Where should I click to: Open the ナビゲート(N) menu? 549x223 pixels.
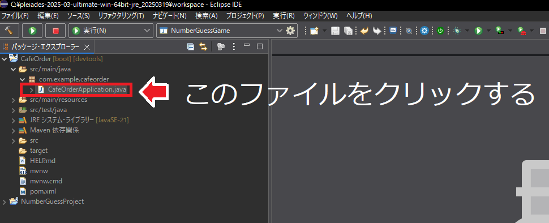tap(170, 16)
